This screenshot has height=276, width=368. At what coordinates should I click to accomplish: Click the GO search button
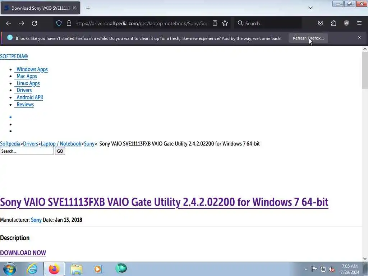pos(60,151)
